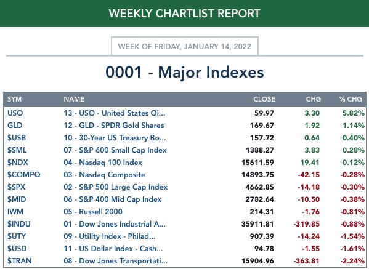Image resolution: width=369 pixels, height=269 pixels.
Task: Open the $COMPQ symbol link
Action: [24, 175]
